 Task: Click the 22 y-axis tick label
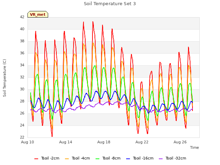(22, 137)
